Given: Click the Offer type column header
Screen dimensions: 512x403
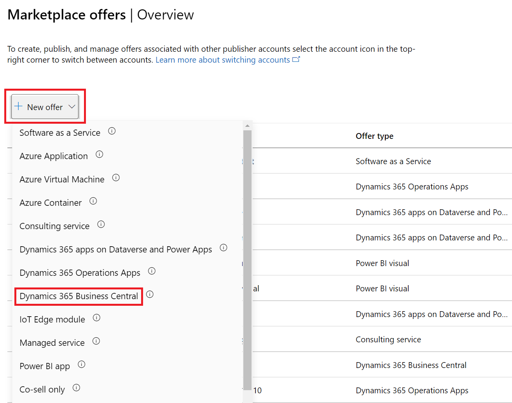Looking at the screenshot, I should tap(374, 136).
